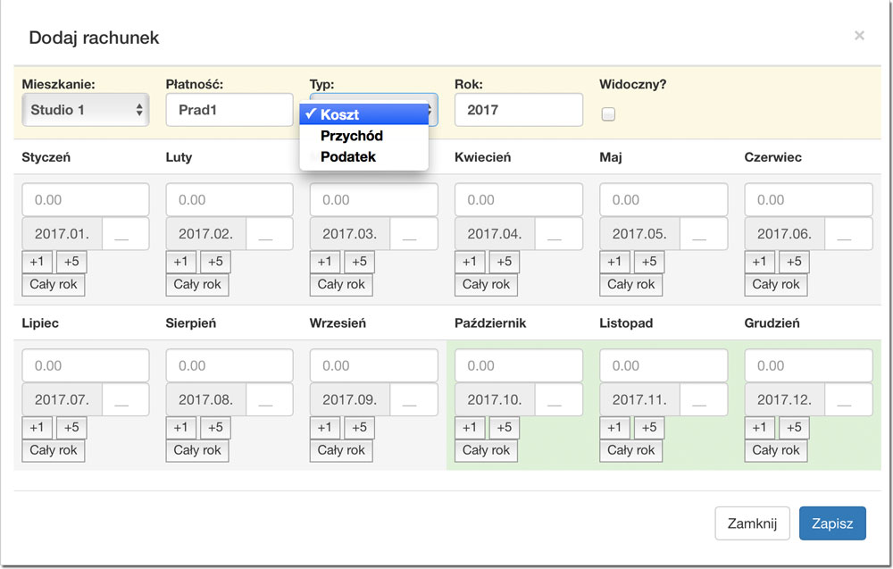
Task: Open the Mieszkanie dropdown showing Studio 1
Action: [86, 110]
